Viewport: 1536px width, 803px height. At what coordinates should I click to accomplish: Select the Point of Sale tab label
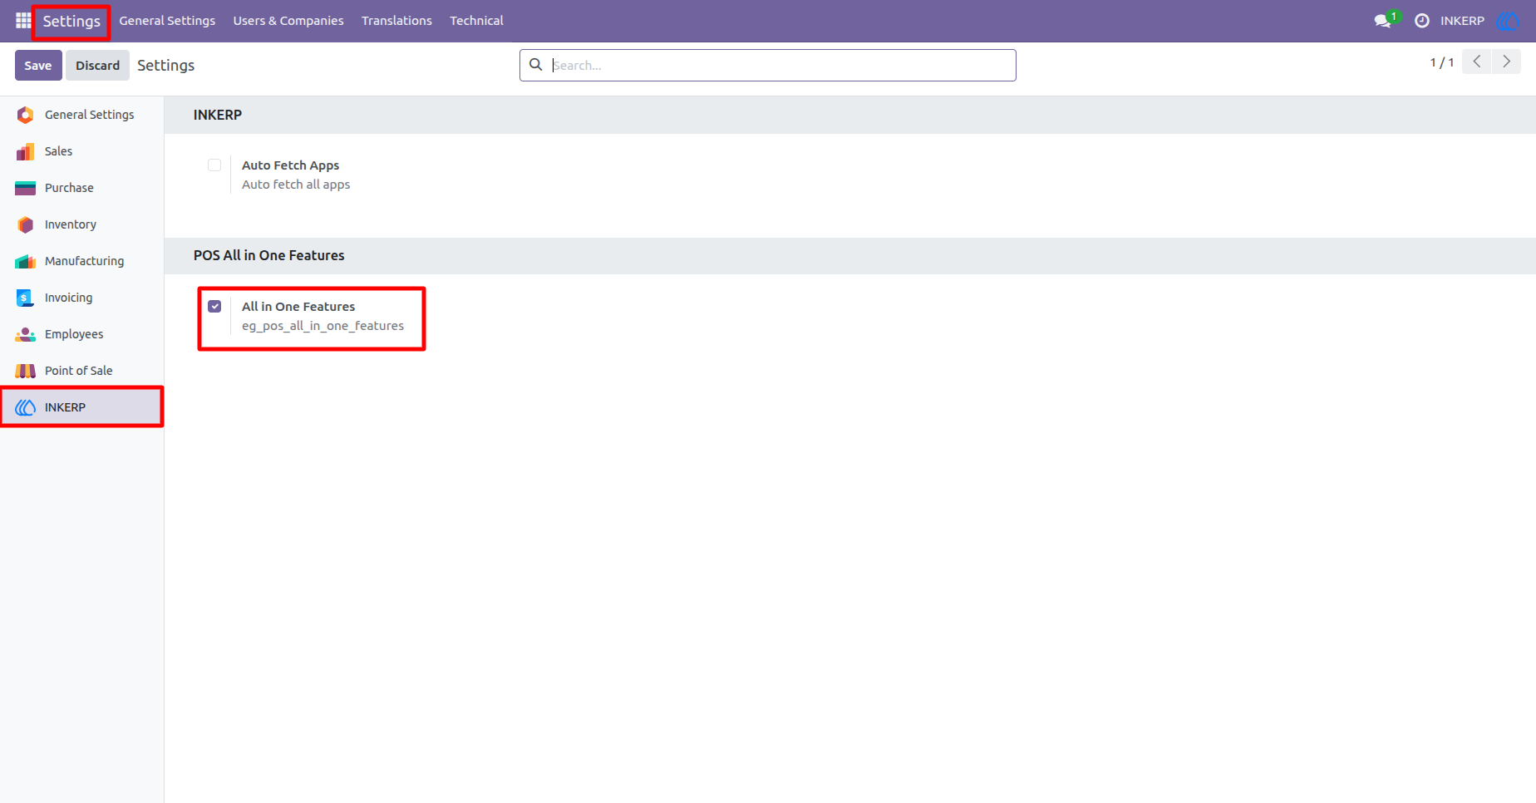click(x=78, y=371)
